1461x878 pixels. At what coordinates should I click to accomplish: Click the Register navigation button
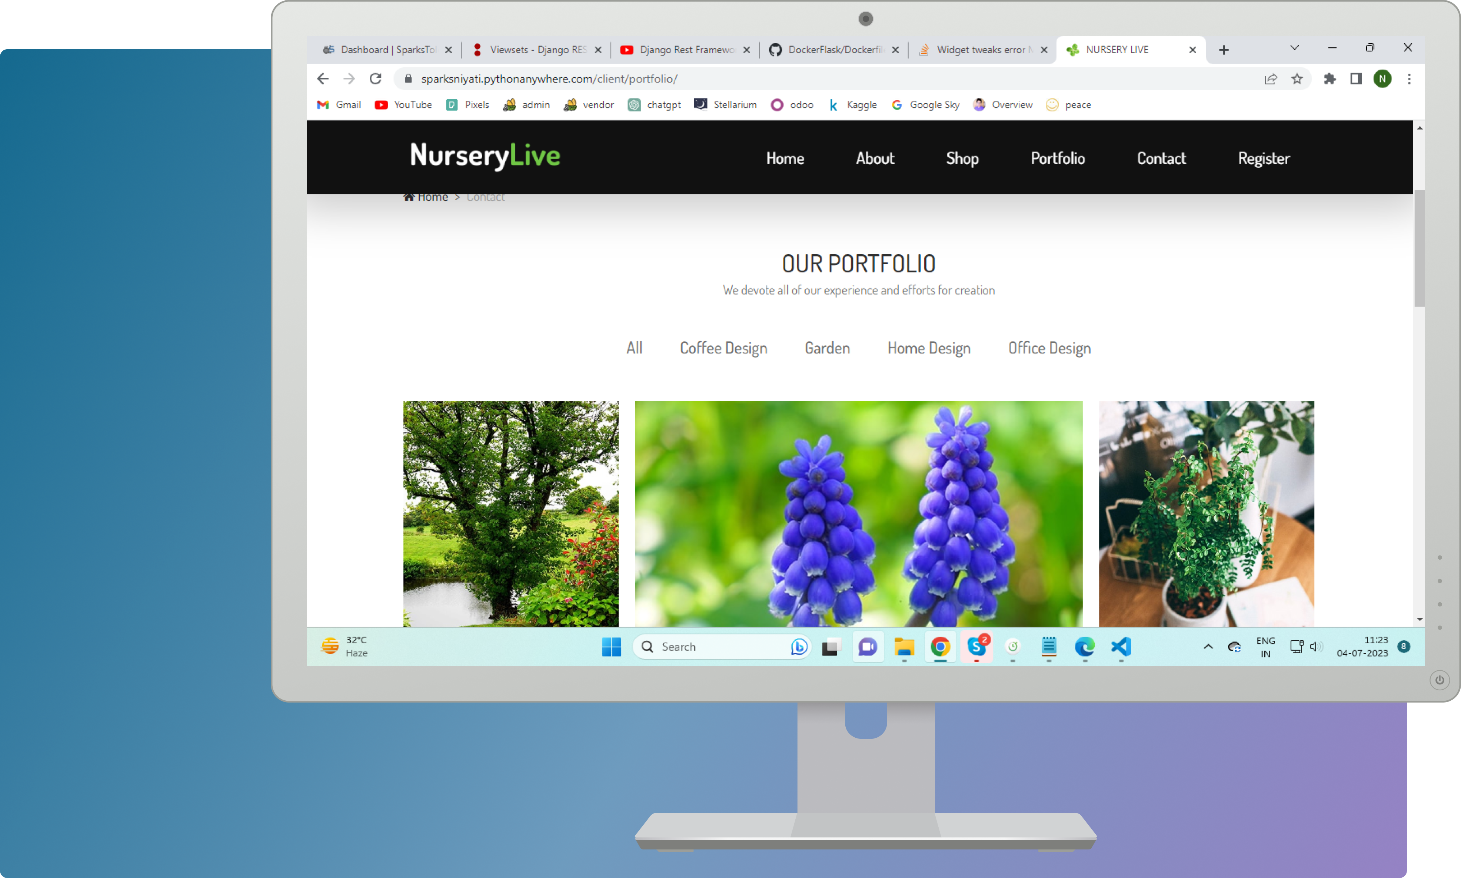(1264, 157)
